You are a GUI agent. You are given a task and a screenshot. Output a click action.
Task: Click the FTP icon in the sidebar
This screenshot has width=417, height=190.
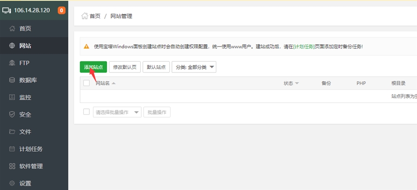click(x=12, y=63)
